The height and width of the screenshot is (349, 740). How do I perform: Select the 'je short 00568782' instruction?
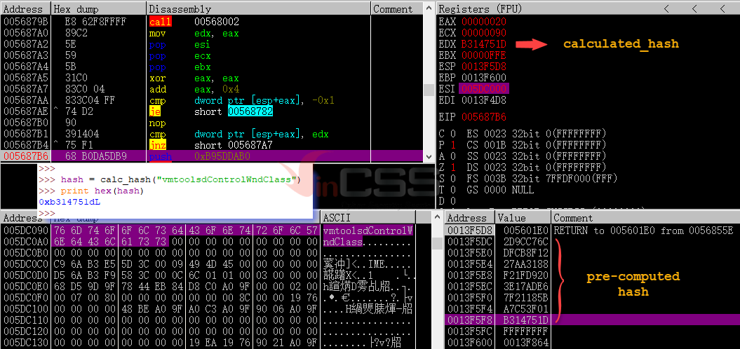211,111
